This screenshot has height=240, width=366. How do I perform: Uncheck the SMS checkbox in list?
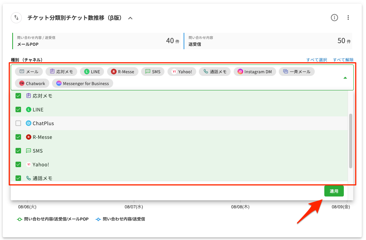pyautogui.click(x=18, y=151)
